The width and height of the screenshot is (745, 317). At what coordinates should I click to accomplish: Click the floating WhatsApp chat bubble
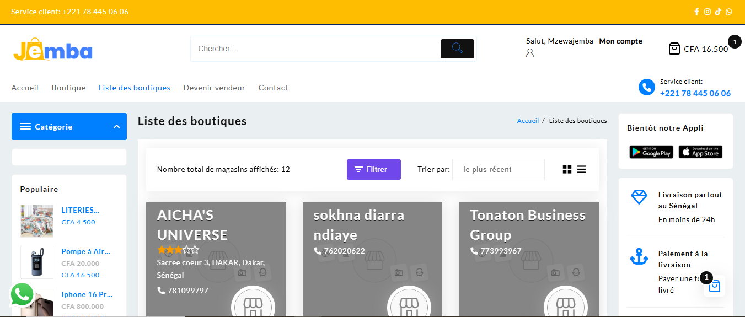tap(22, 294)
